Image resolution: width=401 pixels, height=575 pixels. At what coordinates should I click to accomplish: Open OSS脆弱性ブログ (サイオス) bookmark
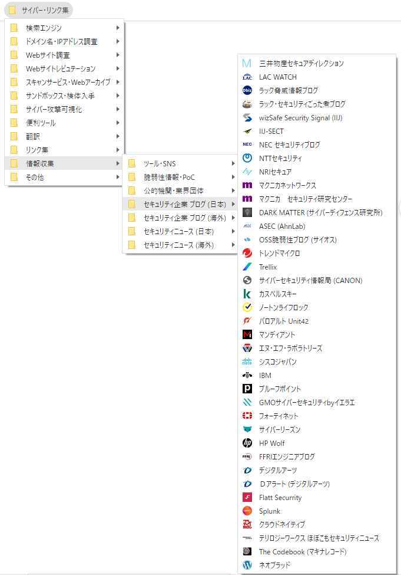pyautogui.click(x=317, y=240)
